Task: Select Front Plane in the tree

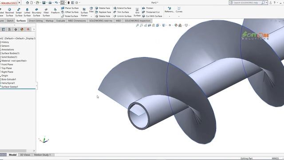Action: [x=7, y=64]
